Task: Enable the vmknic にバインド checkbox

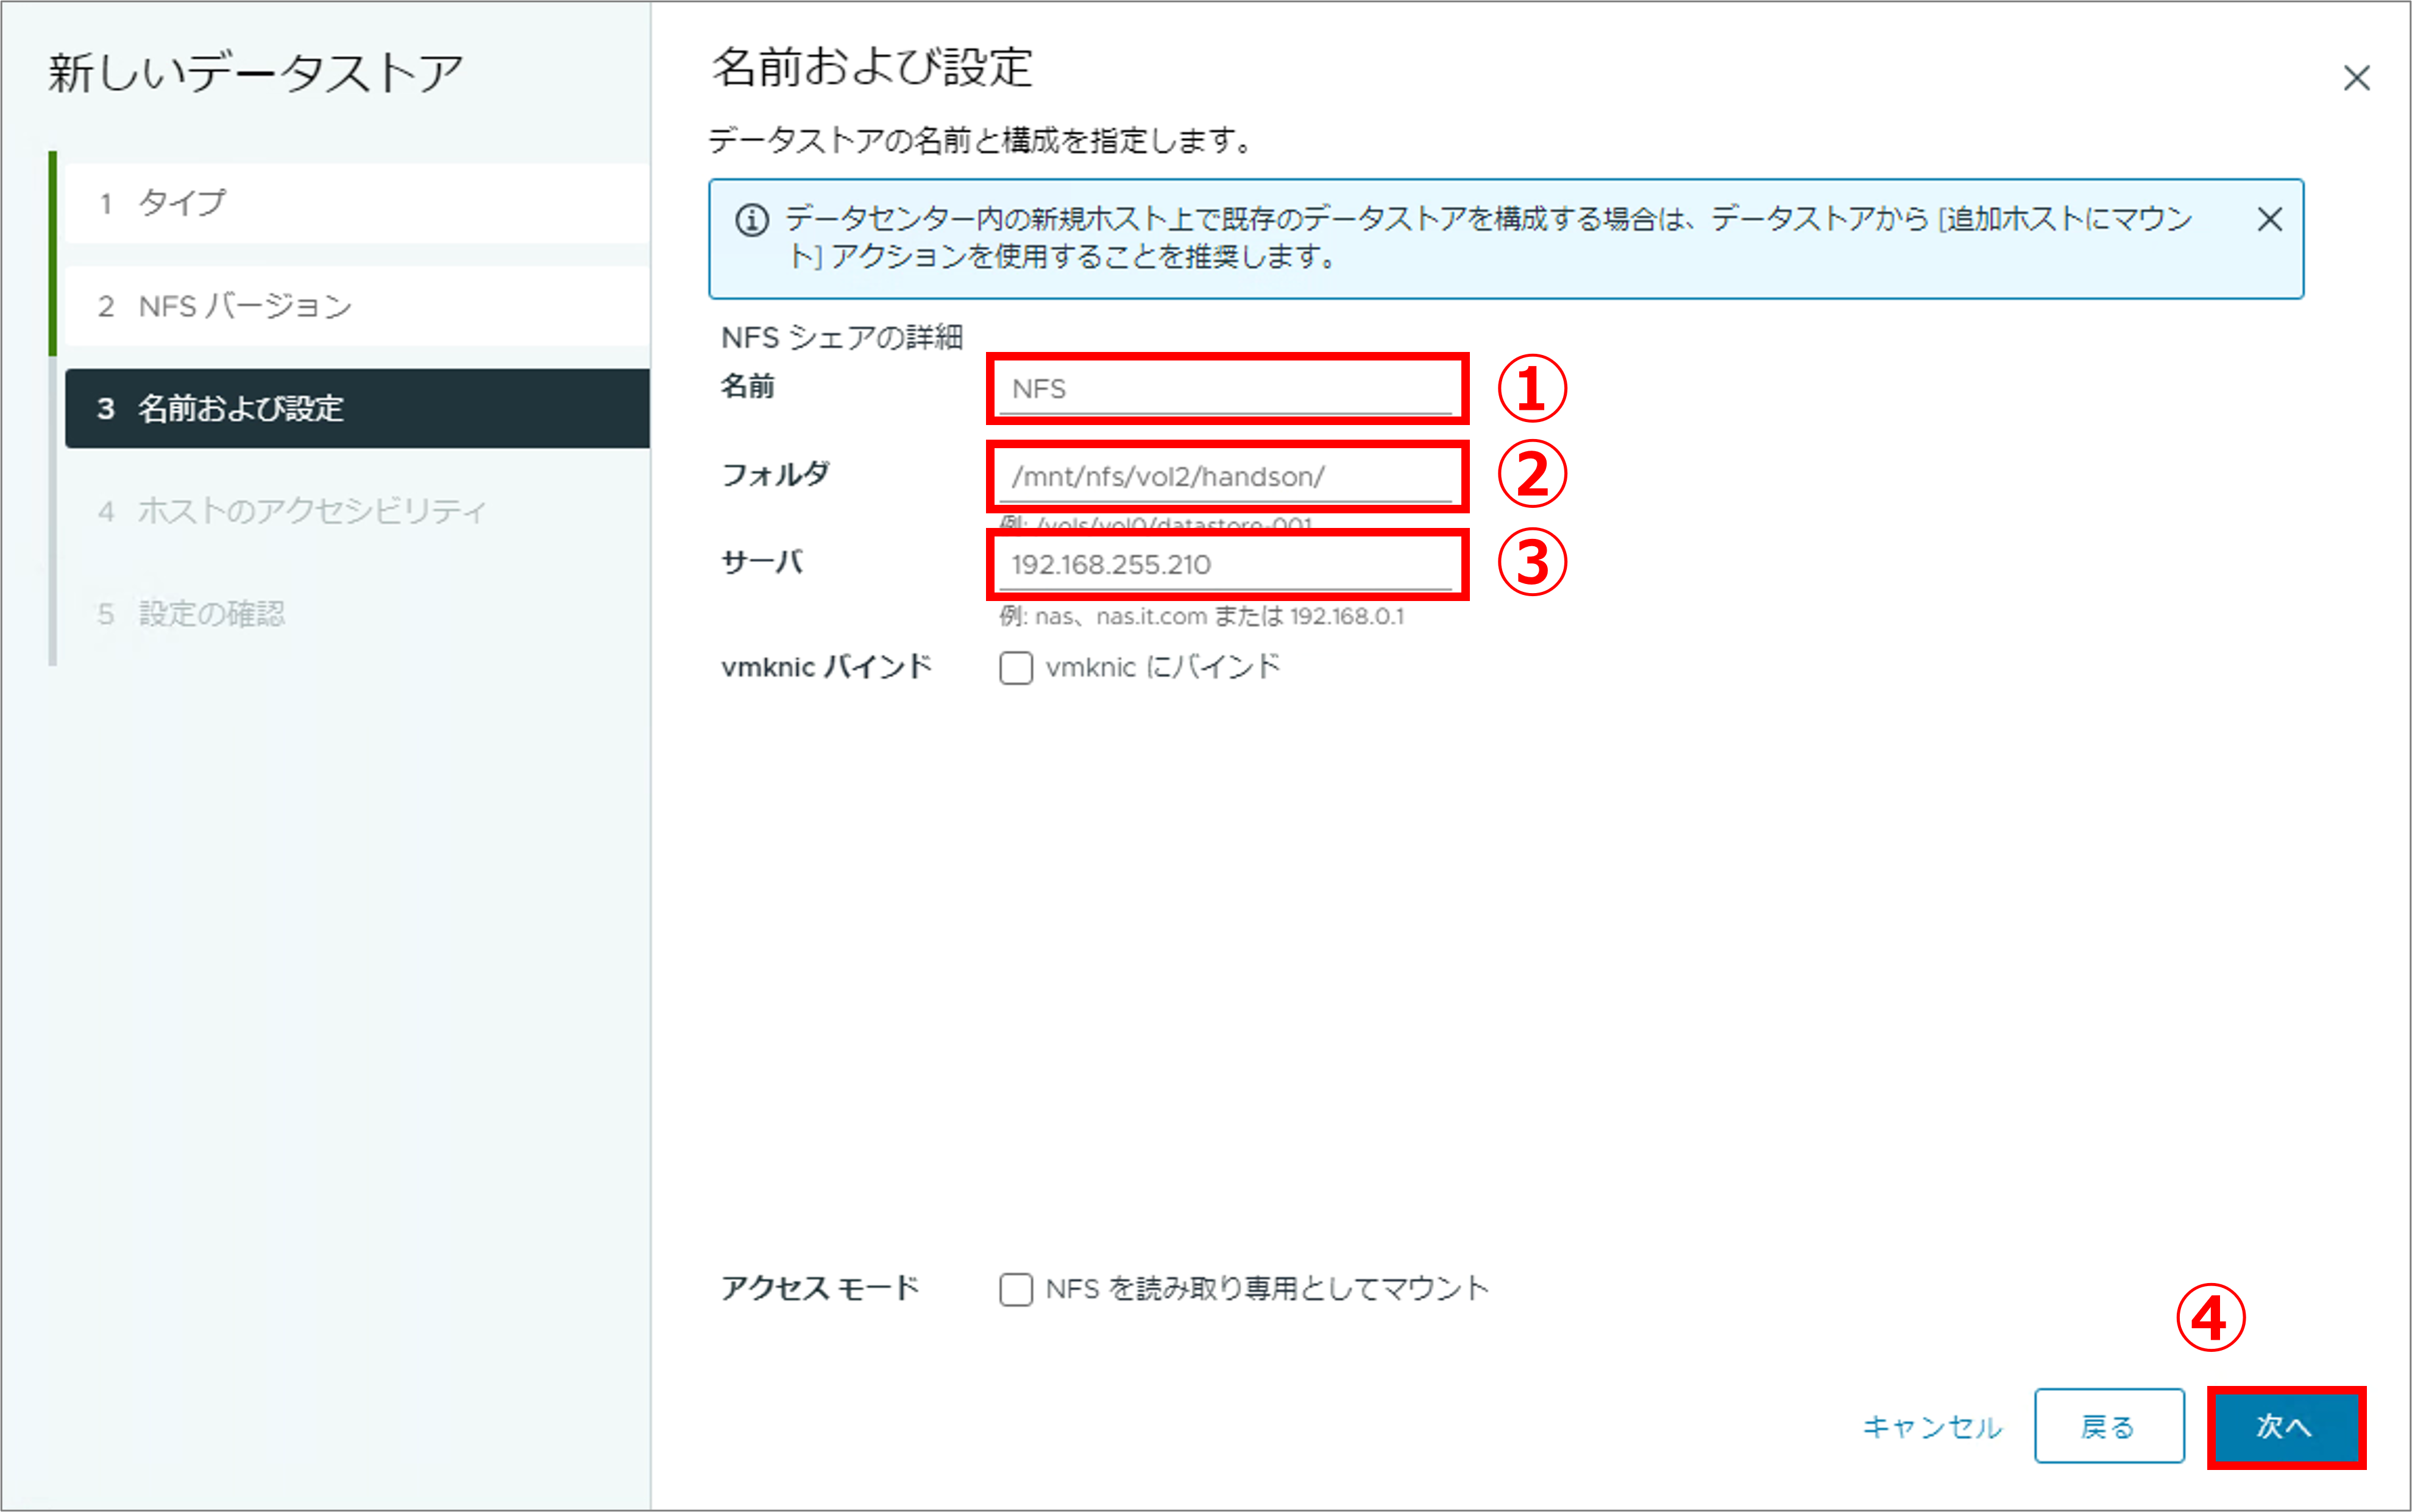Action: coord(1016,668)
